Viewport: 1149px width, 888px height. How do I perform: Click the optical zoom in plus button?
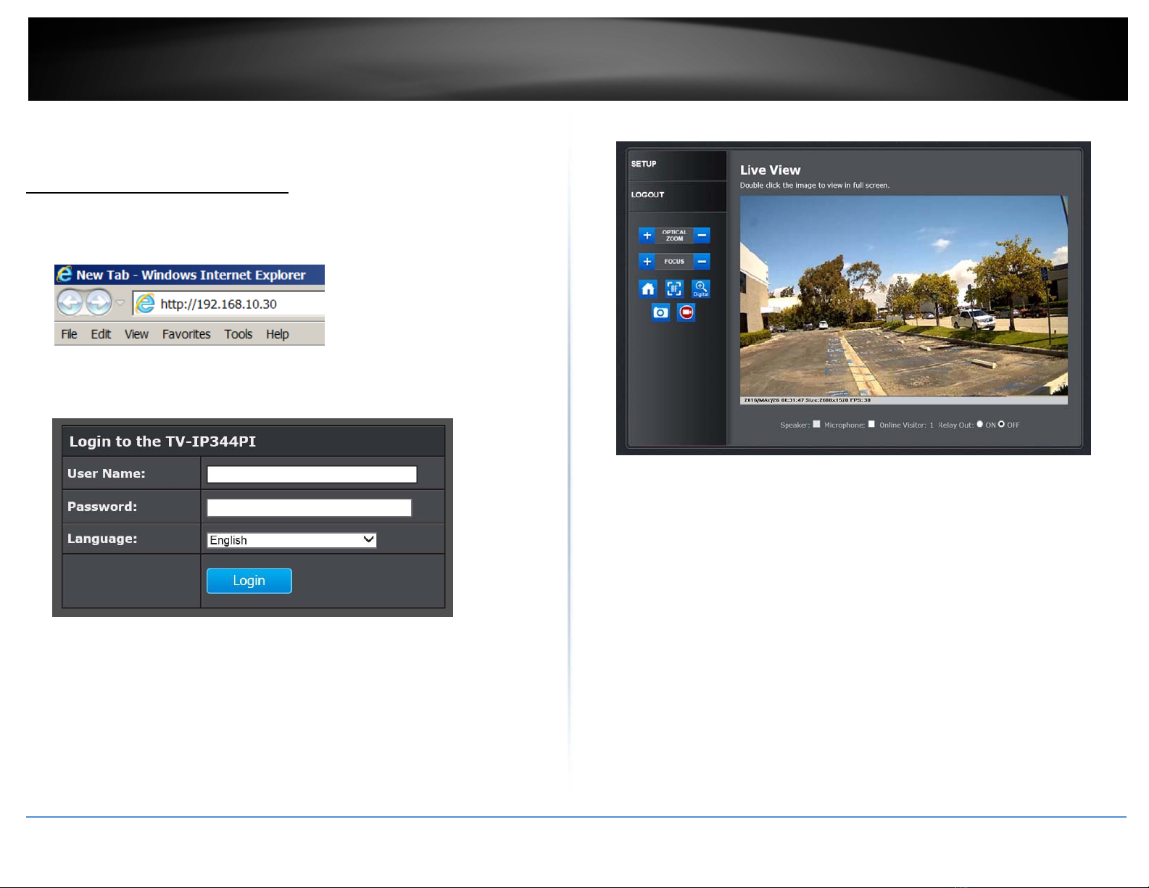point(647,236)
